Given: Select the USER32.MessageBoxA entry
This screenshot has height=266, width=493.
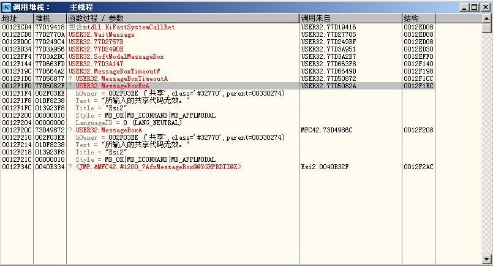Looking at the screenshot, I should point(108,130).
